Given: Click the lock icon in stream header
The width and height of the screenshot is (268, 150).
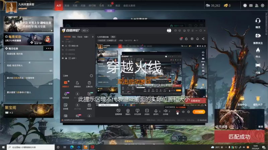Looking at the screenshot, I should (186, 39).
